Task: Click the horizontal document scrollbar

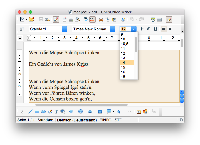Action: [x=82, y=105]
